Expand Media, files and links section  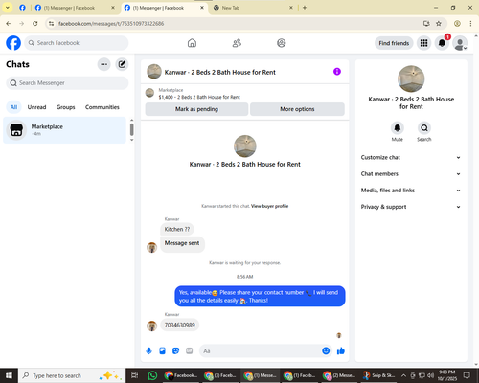tap(411, 191)
